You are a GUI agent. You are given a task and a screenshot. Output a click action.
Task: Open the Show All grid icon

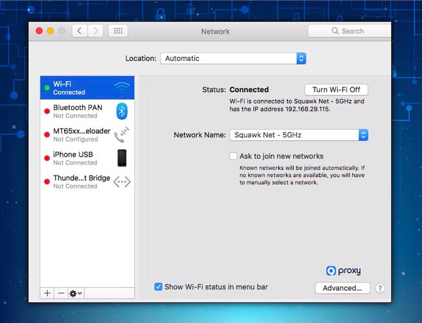(x=118, y=31)
